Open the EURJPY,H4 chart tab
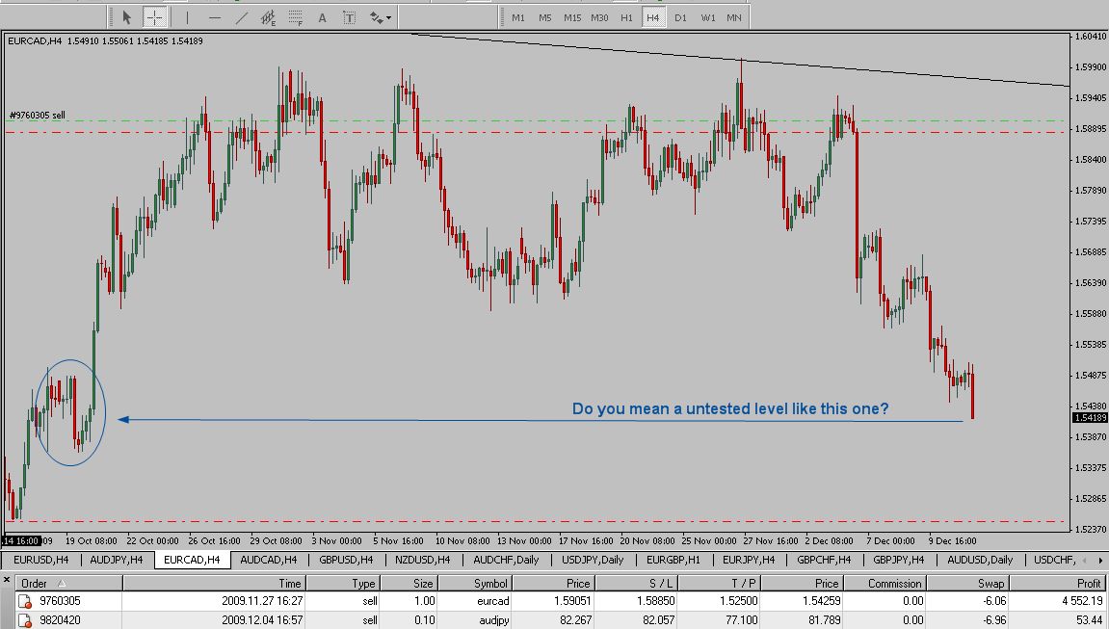Viewport: 1109px width, 629px height. (x=749, y=560)
